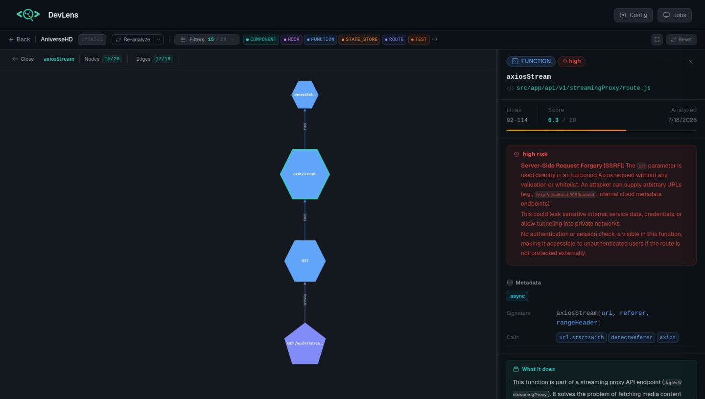Screen dimensions: 705x399
Task: Click the Re-analyze button
Action: (133, 39)
